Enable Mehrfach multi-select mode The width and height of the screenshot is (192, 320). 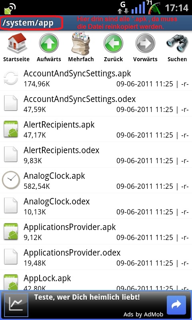tap(81, 43)
